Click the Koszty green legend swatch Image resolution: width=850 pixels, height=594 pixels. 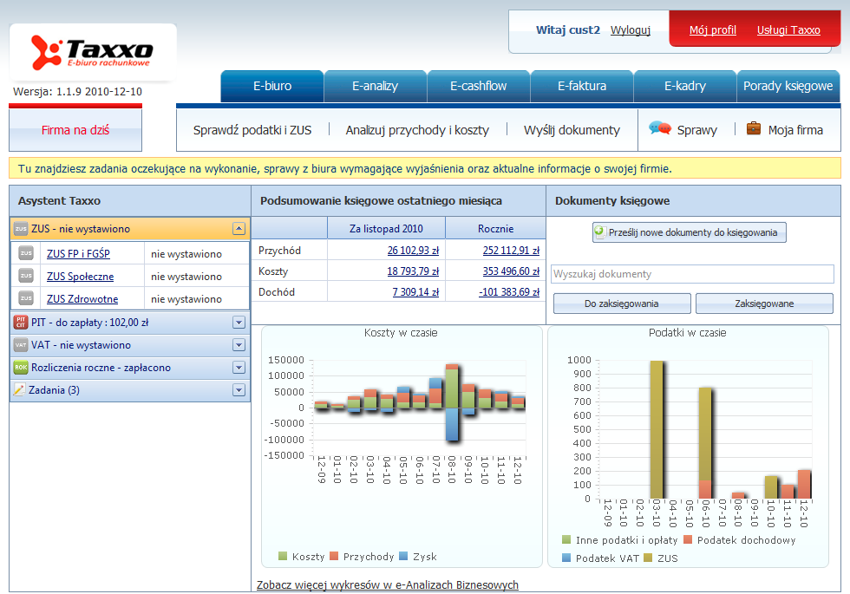[x=282, y=556]
